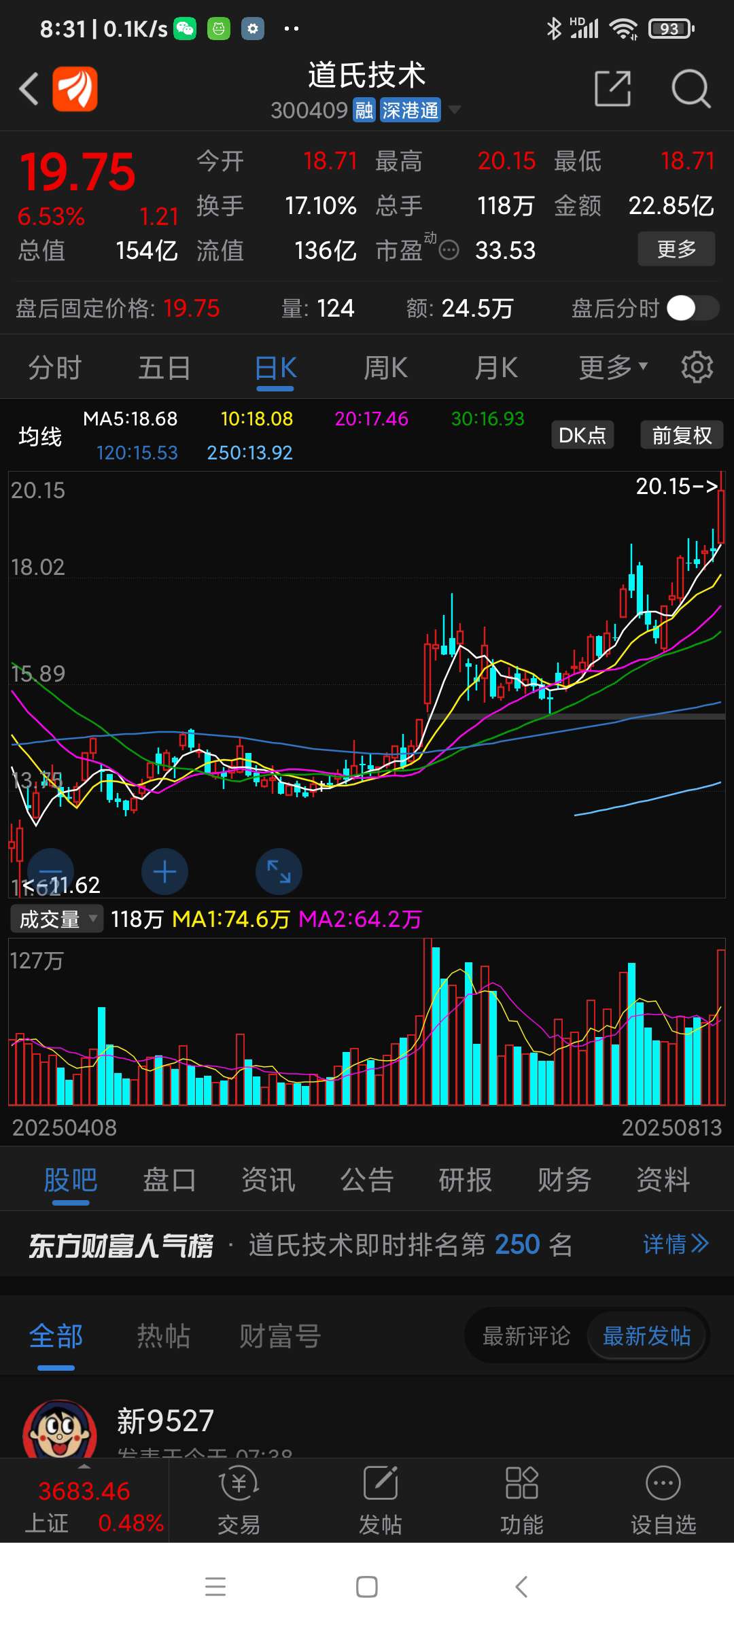Viewport: 734px width, 1631px height.
Task: Tap 换手 value 17.10%
Action: 320,206
